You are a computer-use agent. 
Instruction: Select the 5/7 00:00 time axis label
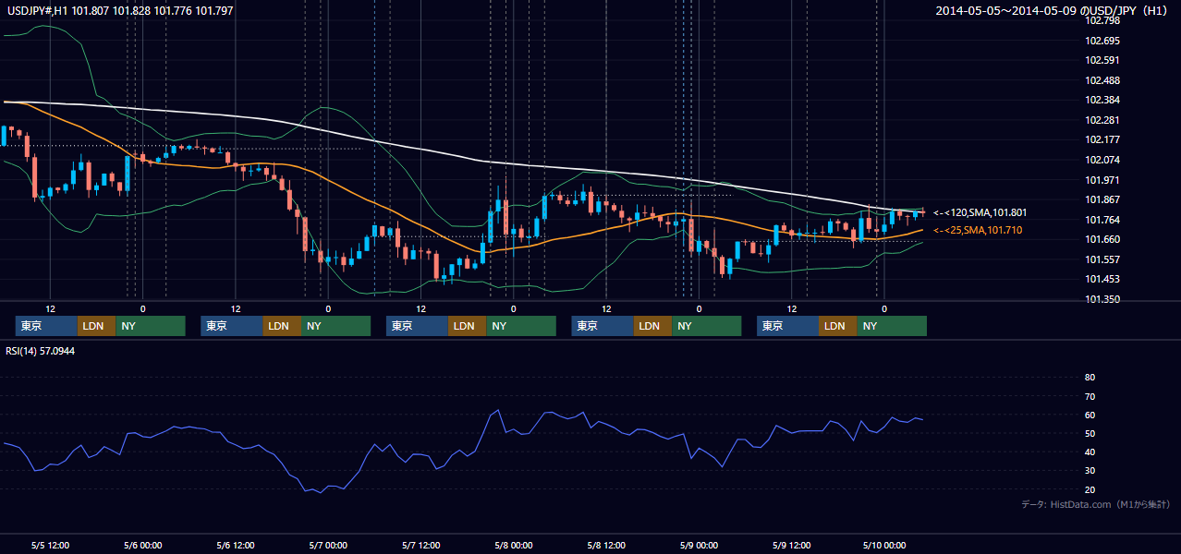(328, 545)
